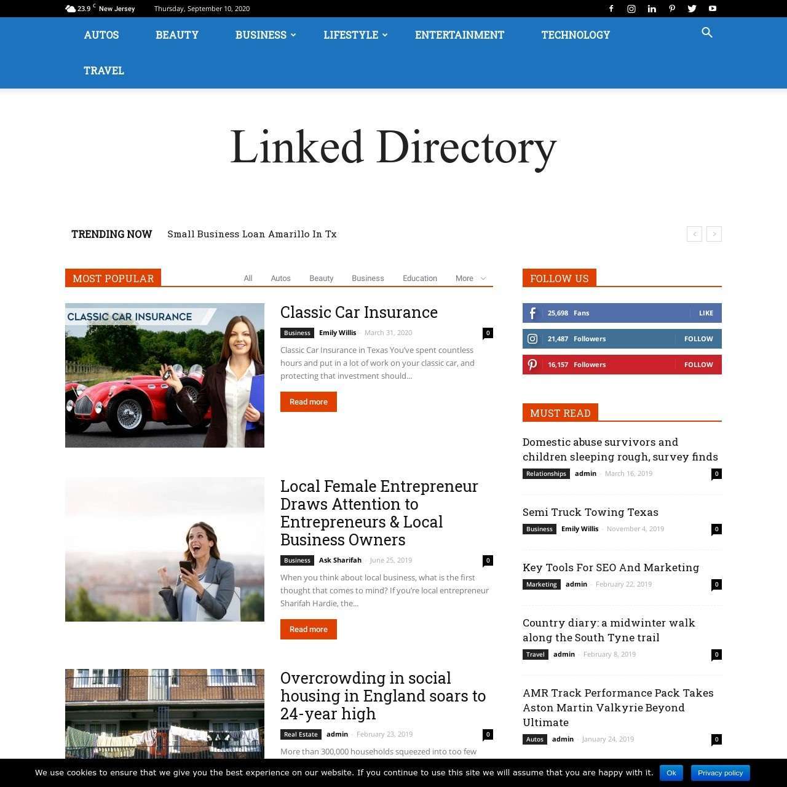Screen dimensions: 787x787
Task: Click the Real Estate category tag
Action: (x=301, y=734)
